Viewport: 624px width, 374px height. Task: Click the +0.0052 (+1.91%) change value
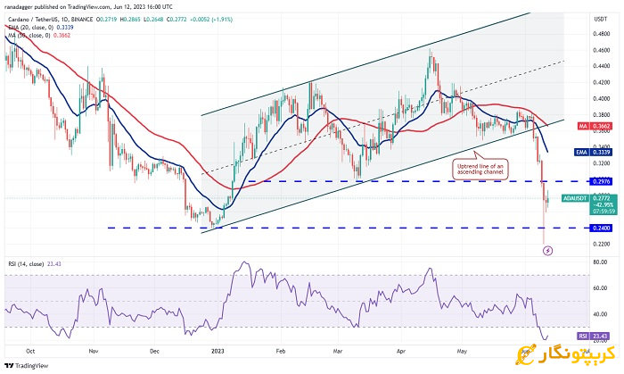[x=211, y=19]
